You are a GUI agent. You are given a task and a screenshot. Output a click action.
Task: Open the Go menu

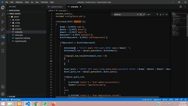click(x=32, y=2)
